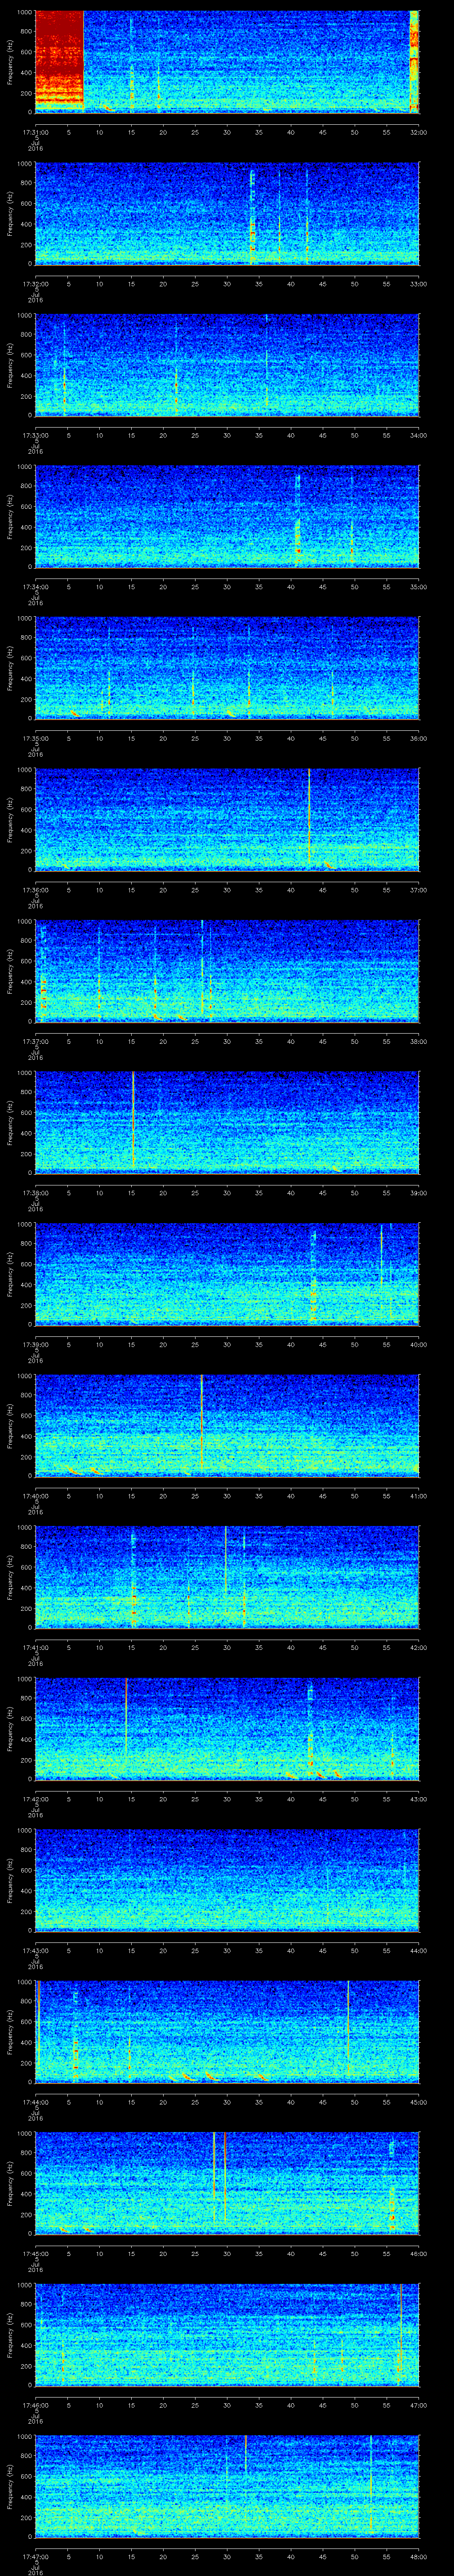The height and width of the screenshot is (2576, 454).
Task: Click the 17:37:00 start time label
Action: [35, 1041]
